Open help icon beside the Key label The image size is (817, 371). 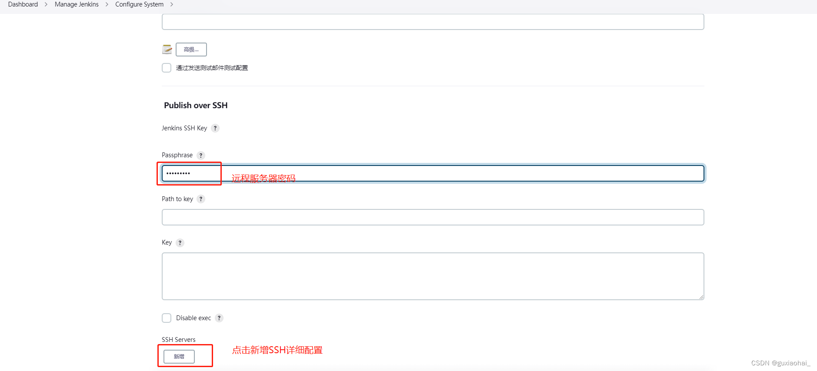[180, 242]
